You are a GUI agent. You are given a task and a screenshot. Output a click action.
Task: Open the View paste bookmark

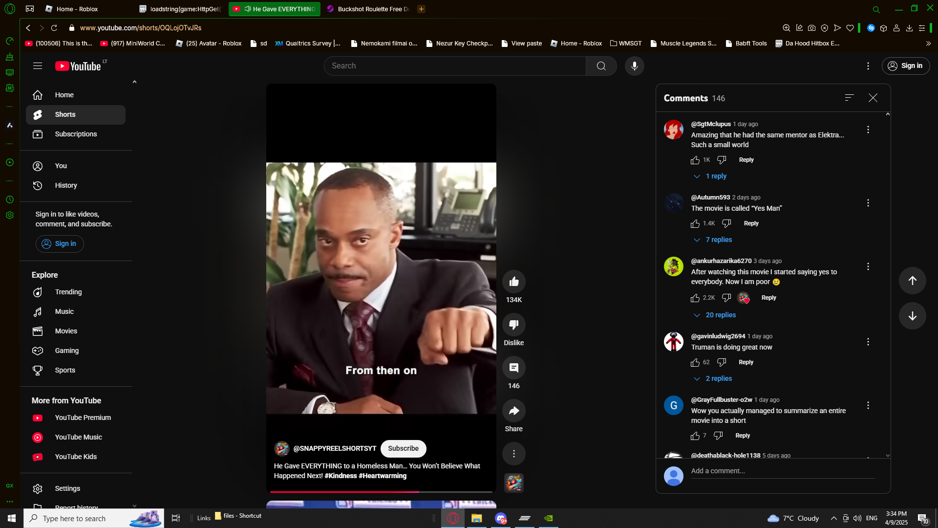point(521,44)
